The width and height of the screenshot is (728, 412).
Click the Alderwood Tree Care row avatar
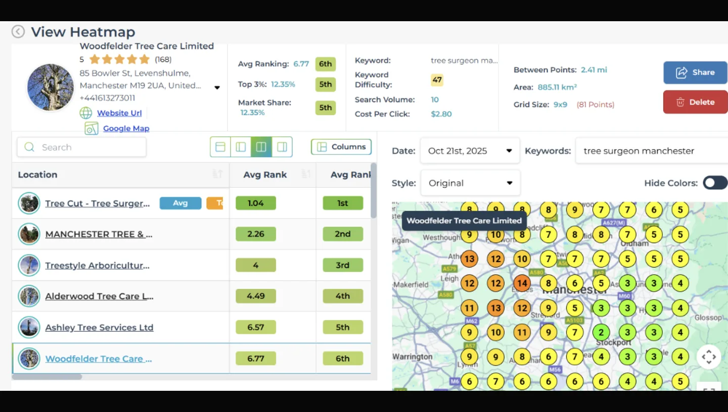pos(29,296)
